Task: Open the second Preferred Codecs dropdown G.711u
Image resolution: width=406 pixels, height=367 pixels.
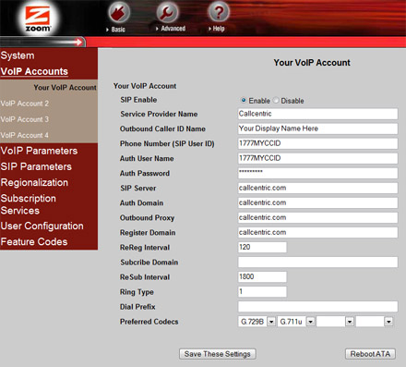Action: point(296,322)
